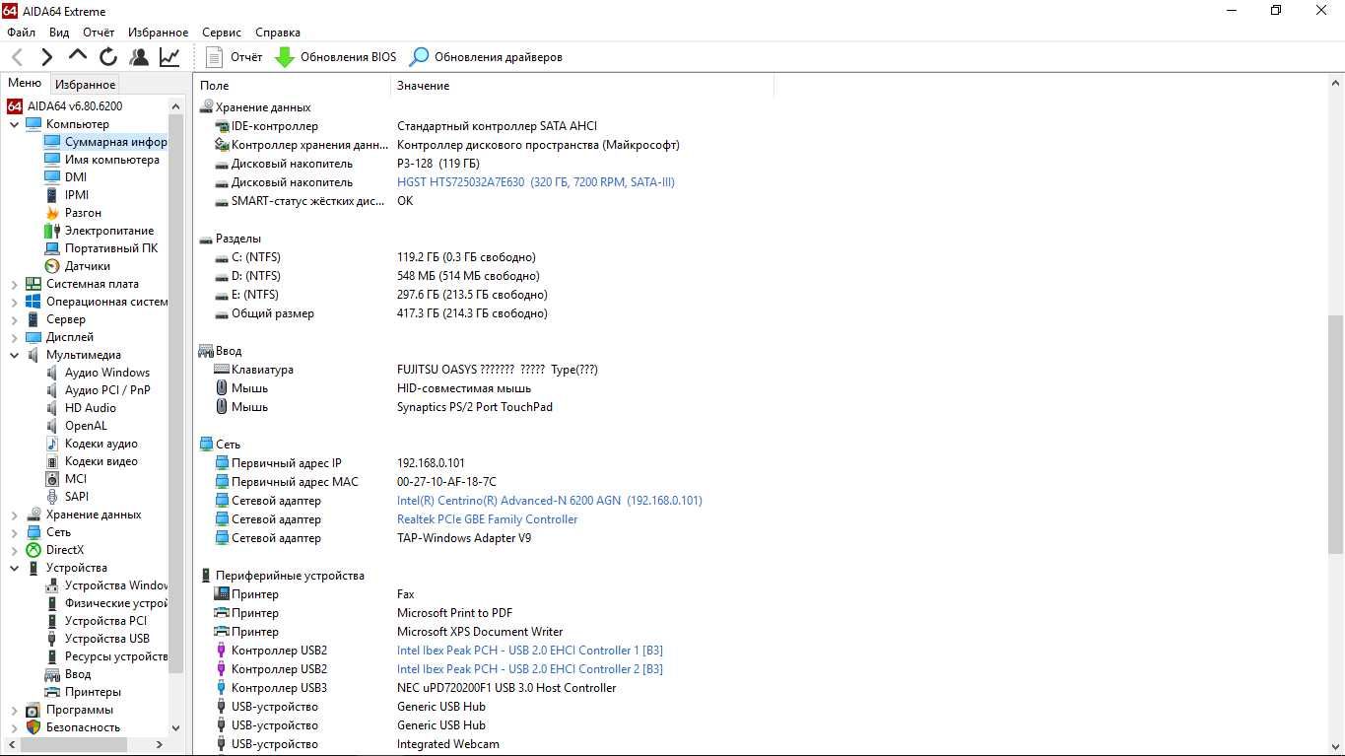1345x756 pixels.
Task: Expand the Сервер tree node
Action: [15, 319]
